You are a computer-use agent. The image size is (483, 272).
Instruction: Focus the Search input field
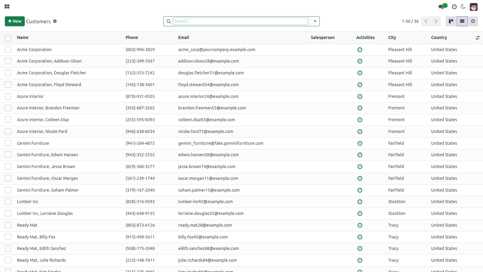[240, 21]
